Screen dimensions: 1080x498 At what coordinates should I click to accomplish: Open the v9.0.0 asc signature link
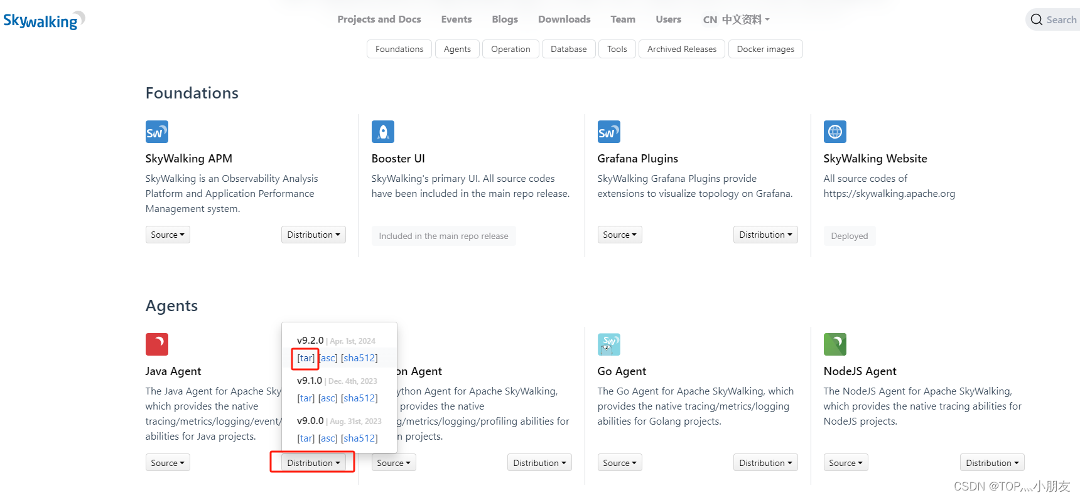point(328,438)
